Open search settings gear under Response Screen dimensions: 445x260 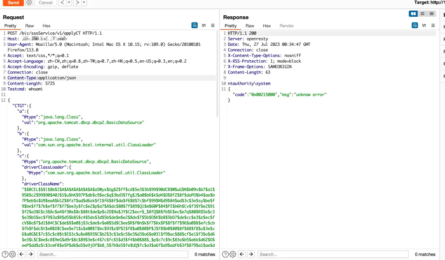pyautogui.click(x=233, y=254)
